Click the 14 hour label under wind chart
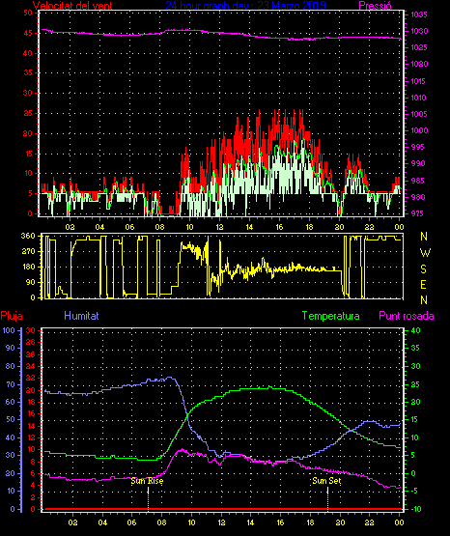The height and width of the screenshot is (536, 450). (x=249, y=227)
